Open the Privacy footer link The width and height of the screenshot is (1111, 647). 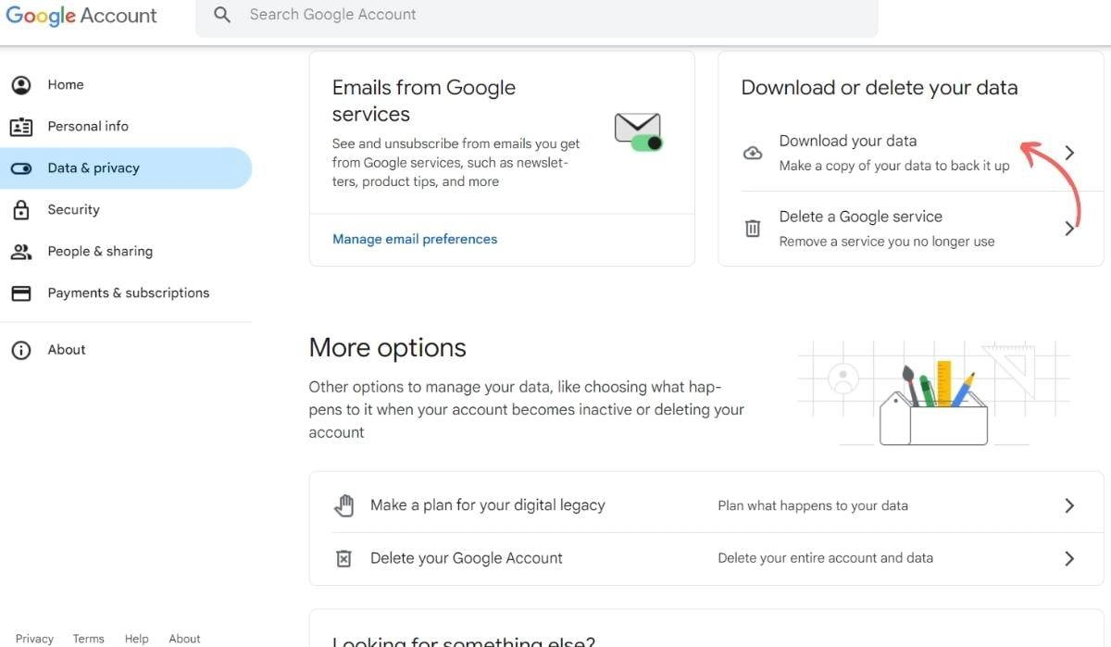tap(33, 638)
